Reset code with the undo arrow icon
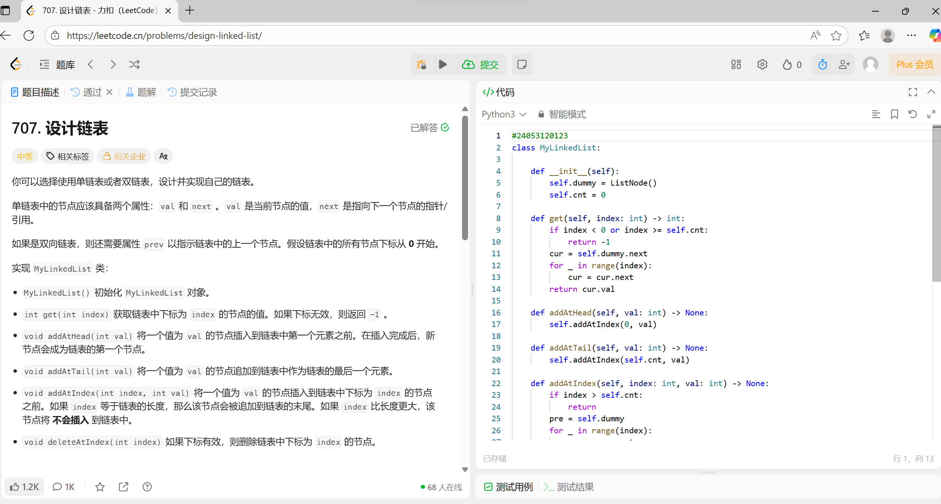The height and width of the screenshot is (504, 941). point(913,114)
